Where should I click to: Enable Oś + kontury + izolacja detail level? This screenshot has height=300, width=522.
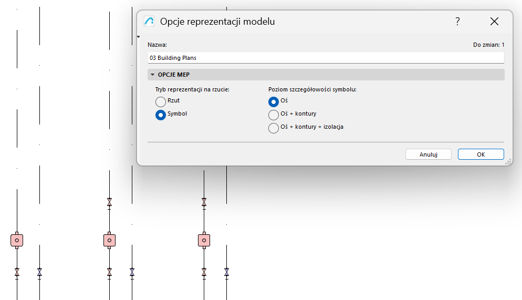click(274, 128)
